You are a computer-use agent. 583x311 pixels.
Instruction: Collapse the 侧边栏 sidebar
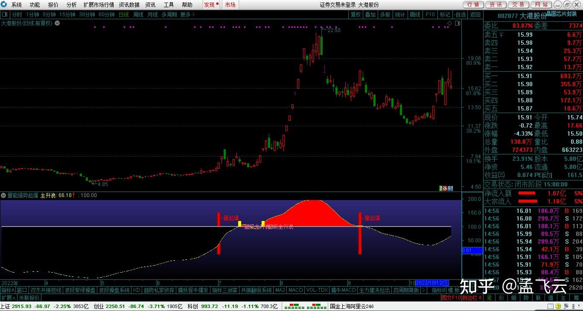click(472, 298)
